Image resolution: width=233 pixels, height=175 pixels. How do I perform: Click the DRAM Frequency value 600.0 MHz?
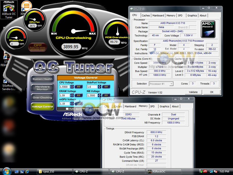coord(156,132)
